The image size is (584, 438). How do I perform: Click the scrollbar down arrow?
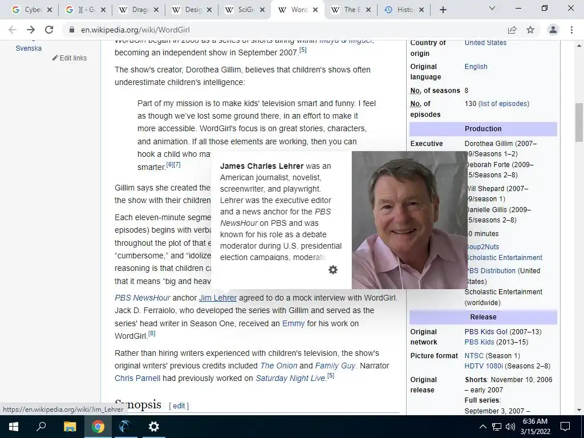tap(579, 411)
